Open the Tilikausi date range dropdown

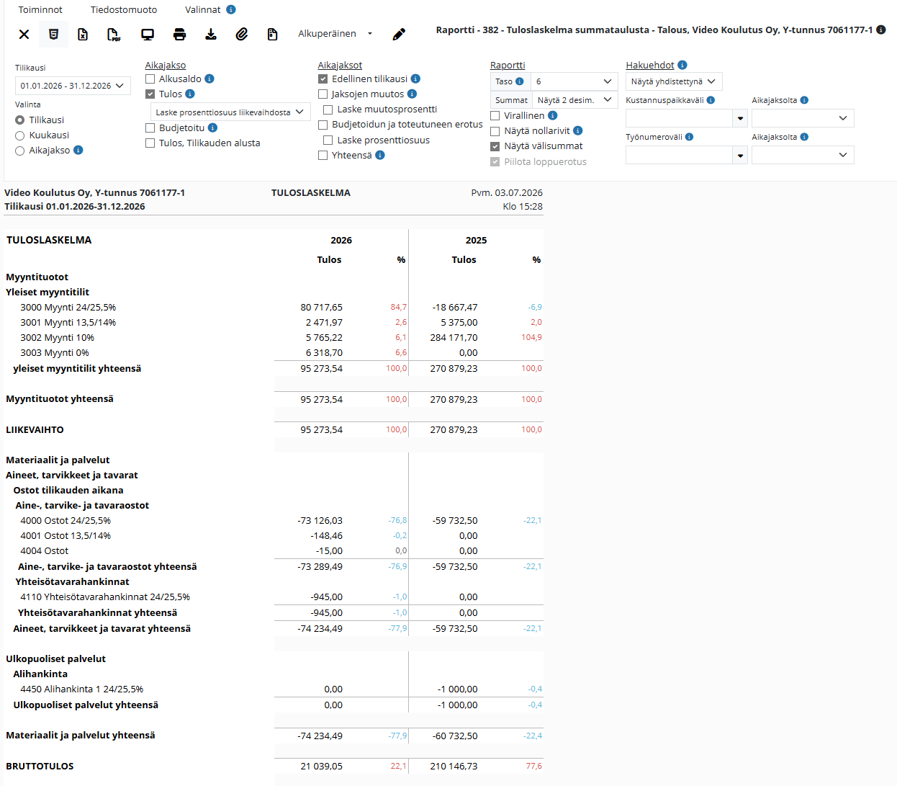(73, 86)
